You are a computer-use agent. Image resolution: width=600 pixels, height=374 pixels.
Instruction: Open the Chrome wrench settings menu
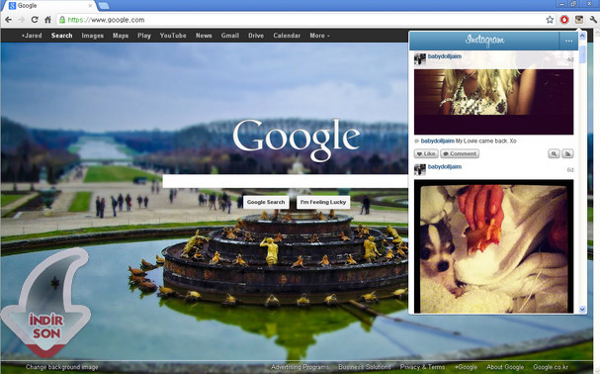(593, 20)
